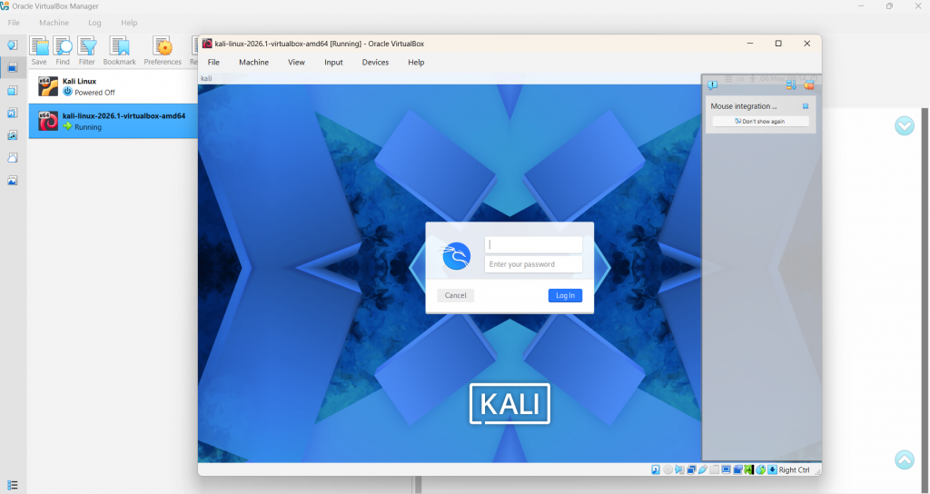Open the Help menu in VirtualBox Manager
The width and height of the screenshot is (930, 494).
(x=129, y=23)
